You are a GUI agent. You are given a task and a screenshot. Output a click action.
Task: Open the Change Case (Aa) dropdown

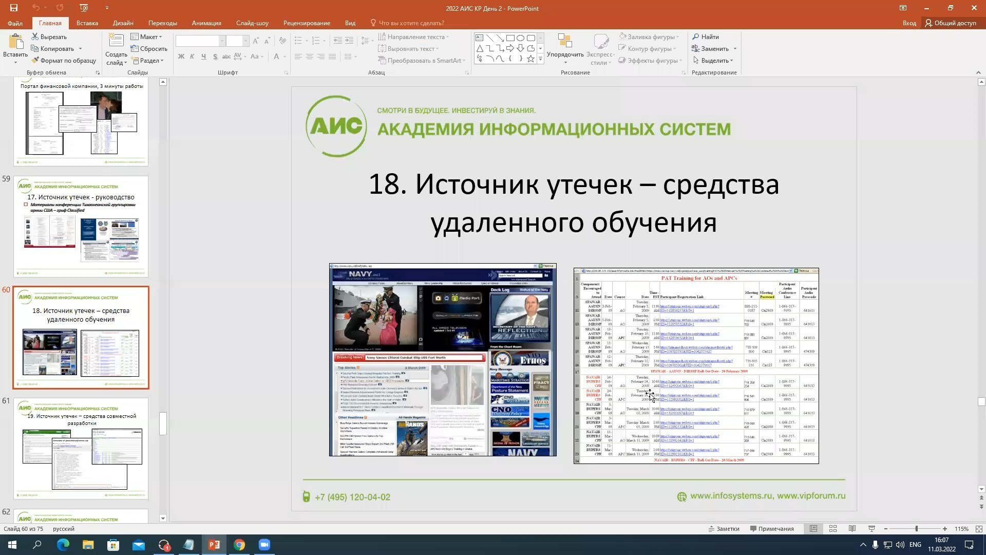tap(257, 57)
